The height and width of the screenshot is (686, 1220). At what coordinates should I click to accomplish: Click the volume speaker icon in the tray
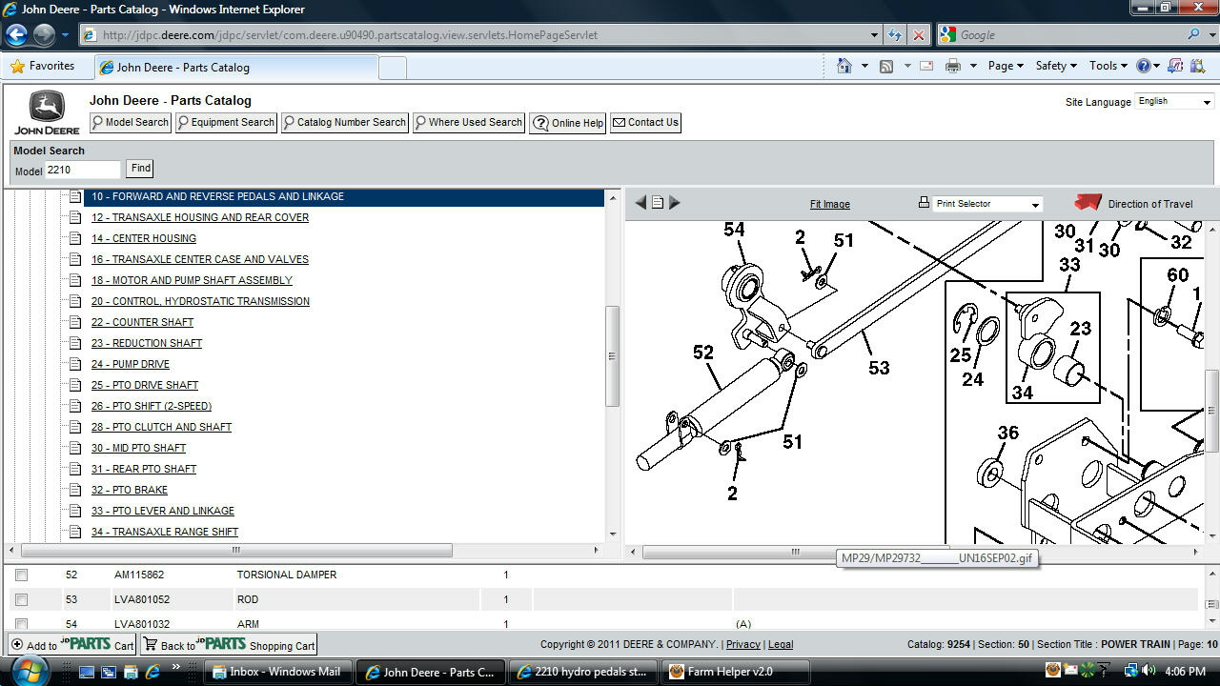(1149, 672)
